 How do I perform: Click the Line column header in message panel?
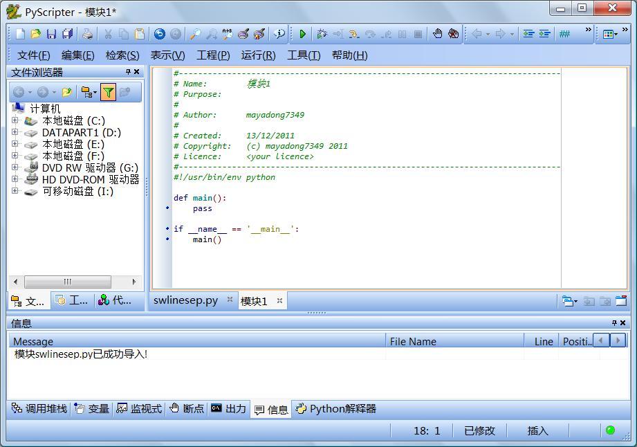tap(543, 340)
